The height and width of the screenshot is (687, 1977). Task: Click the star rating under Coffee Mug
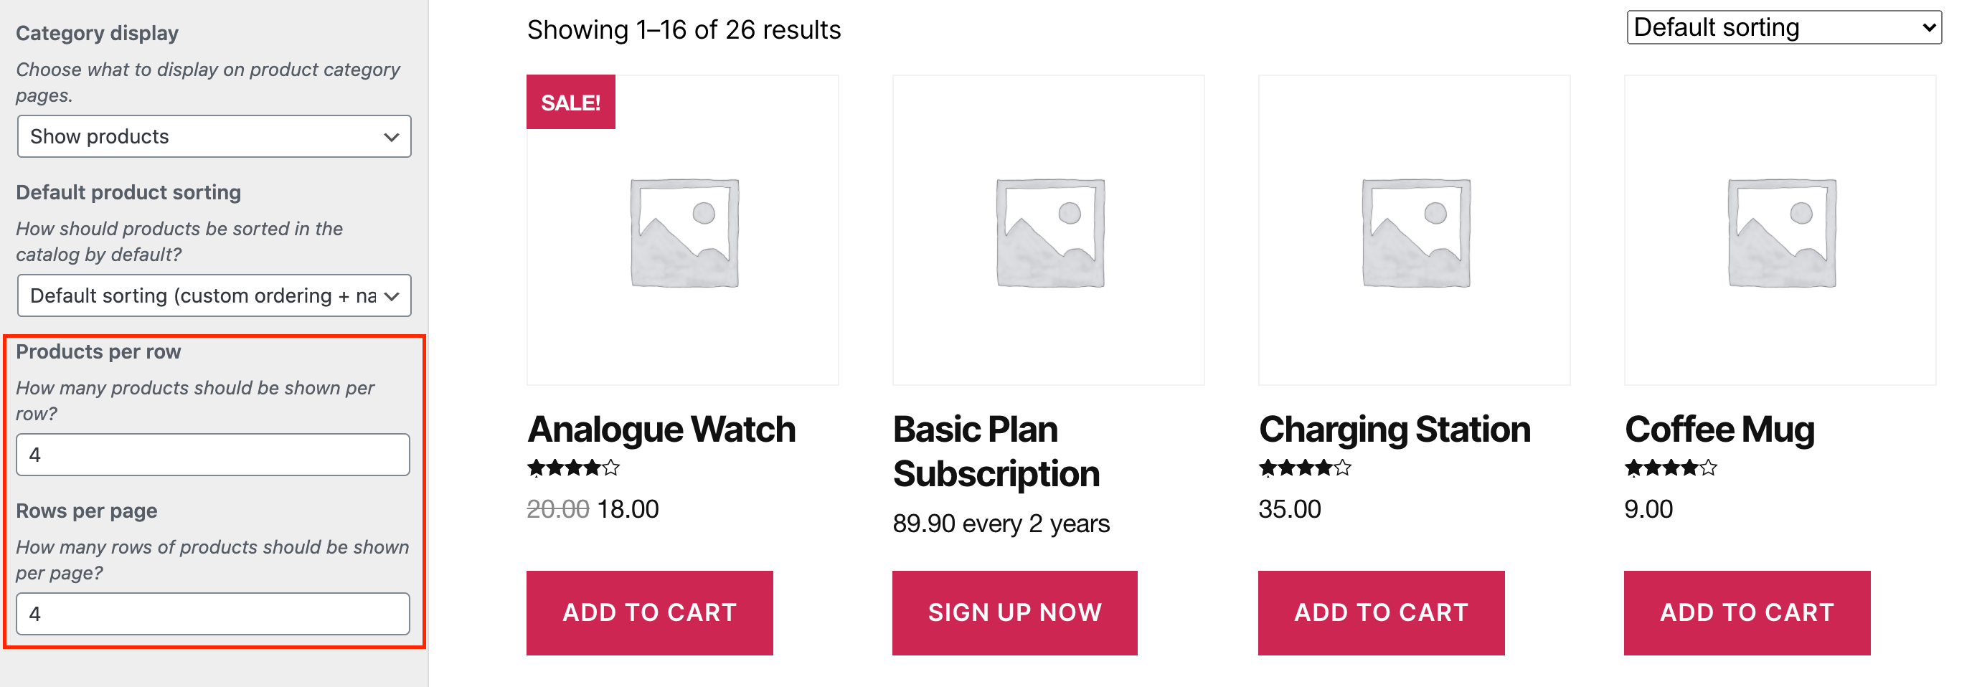[x=1670, y=468]
